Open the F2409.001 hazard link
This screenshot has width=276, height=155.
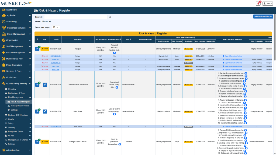coord(56,59)
